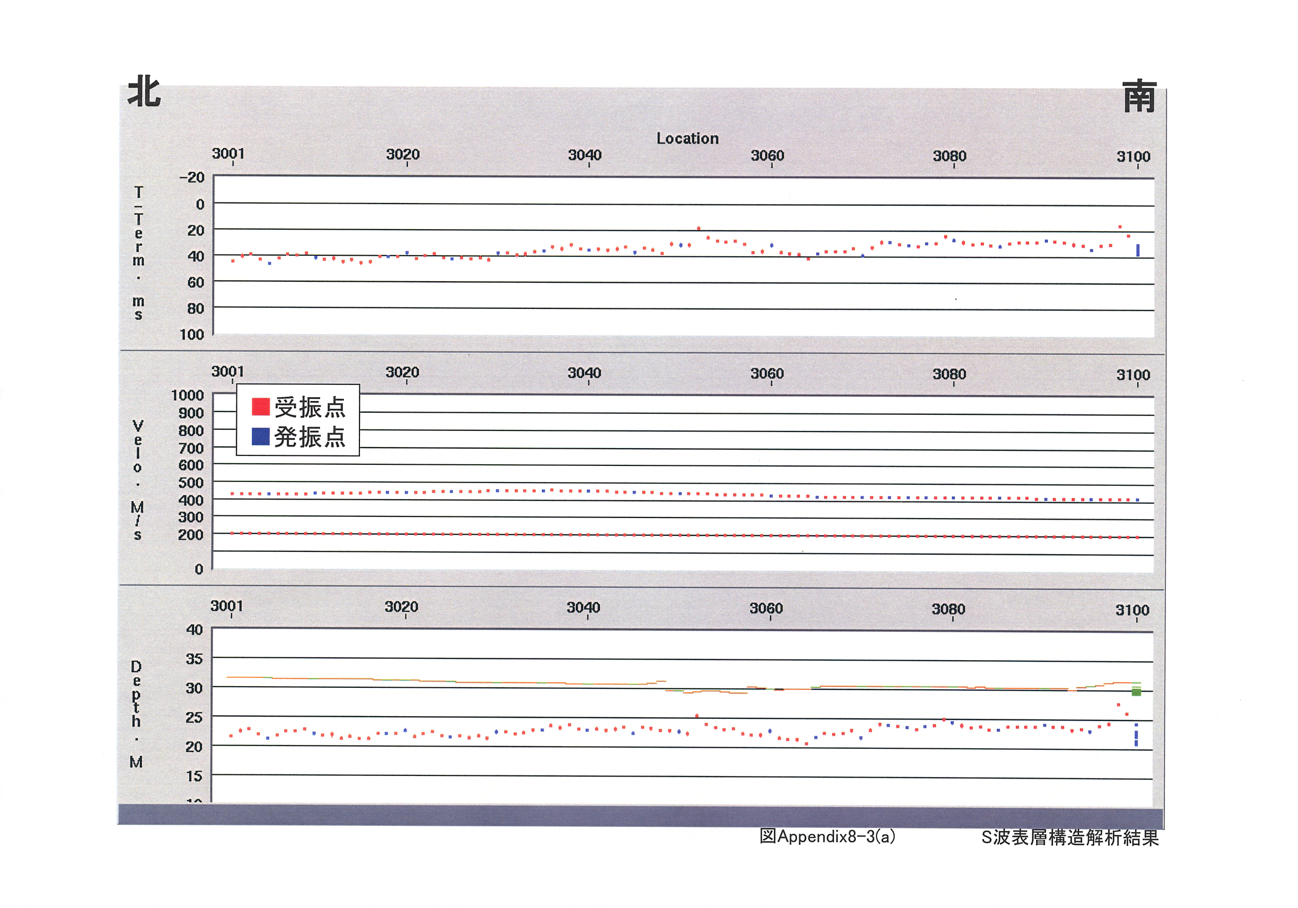Click 3080 on the T-Term chart axis
Screen dimensions: 1298x908
click(x=950, y=156)
